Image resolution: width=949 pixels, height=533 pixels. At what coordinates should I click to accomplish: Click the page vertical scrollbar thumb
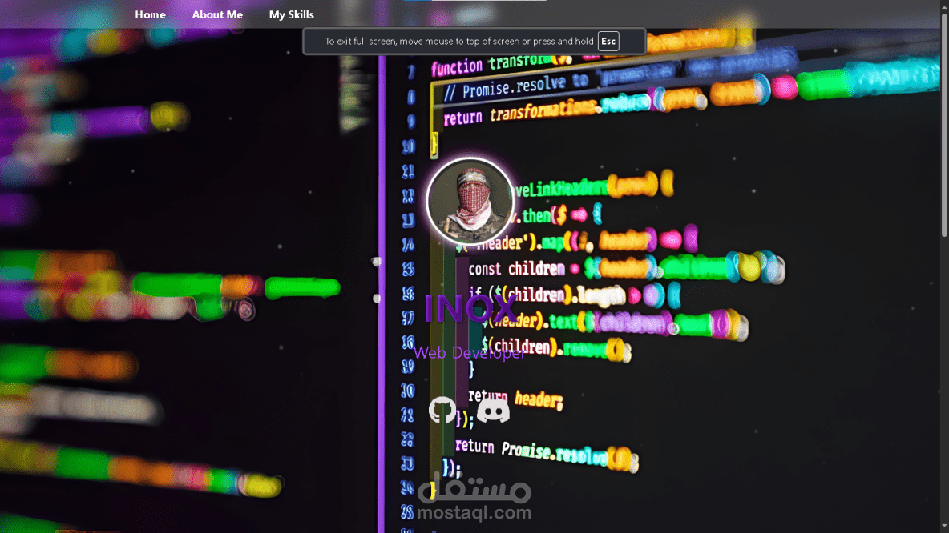944,124
